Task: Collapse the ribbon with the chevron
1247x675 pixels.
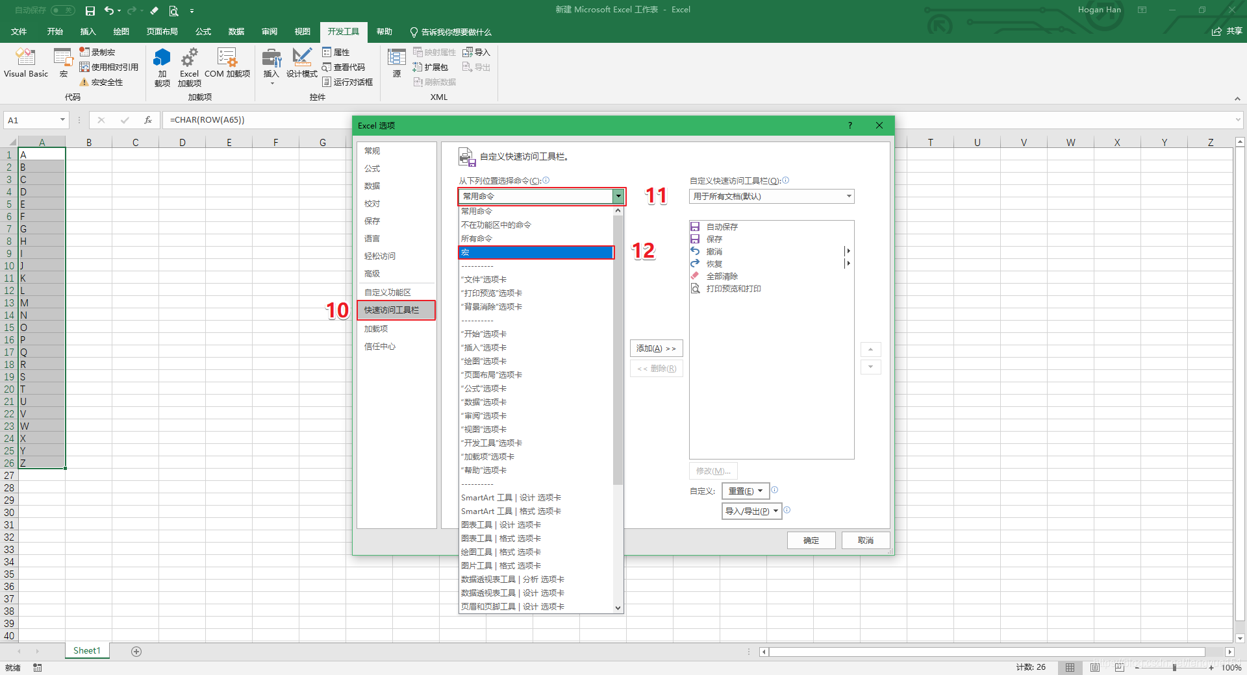Action: (1237, 99)
